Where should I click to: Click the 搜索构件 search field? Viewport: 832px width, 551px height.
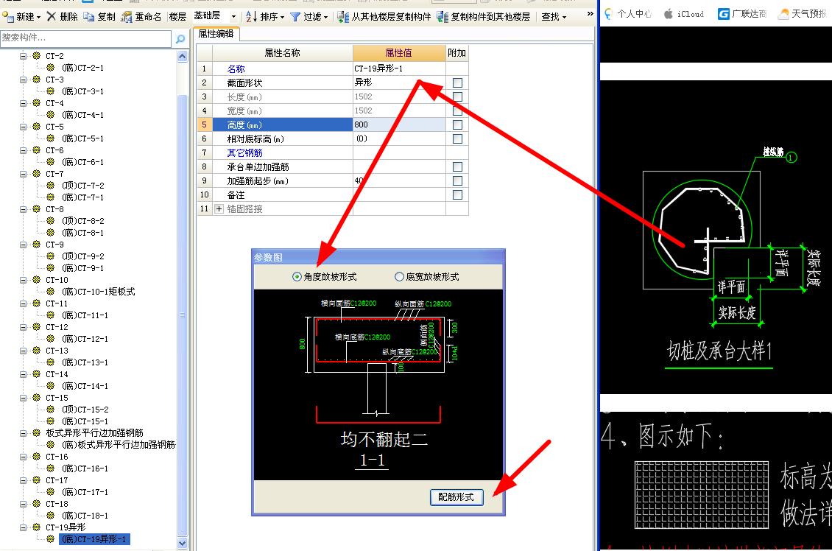pos(86,38)
